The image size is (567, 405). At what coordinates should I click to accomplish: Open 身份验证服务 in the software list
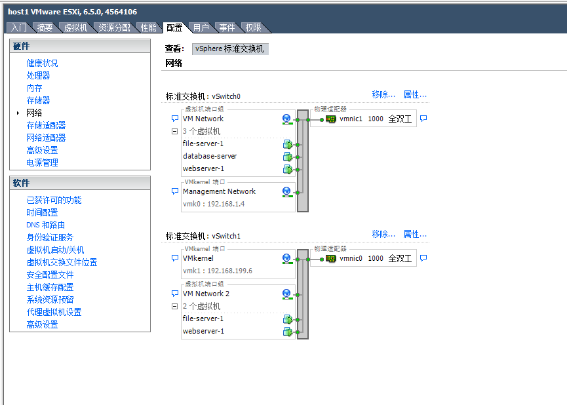(50, 238)
